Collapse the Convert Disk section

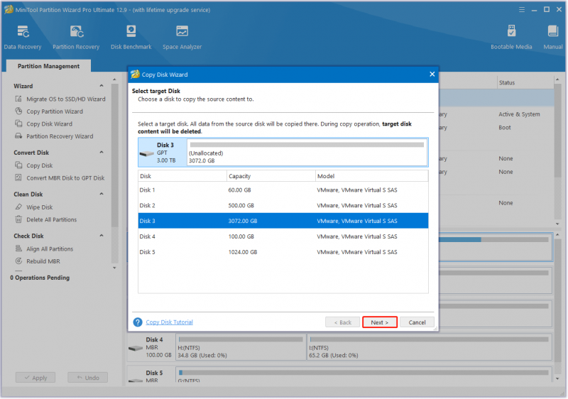coord(102,153)
